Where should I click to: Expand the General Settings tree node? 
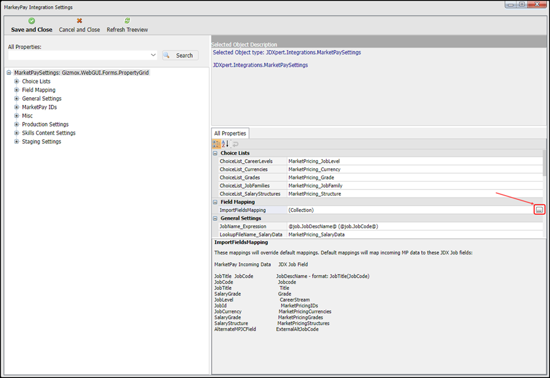[16, 98]
